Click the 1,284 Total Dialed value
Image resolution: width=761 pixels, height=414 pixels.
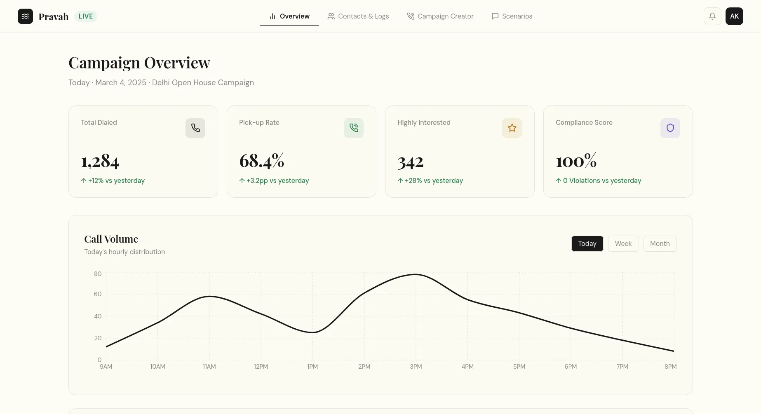pyautogui.click(x=100, y=161)
